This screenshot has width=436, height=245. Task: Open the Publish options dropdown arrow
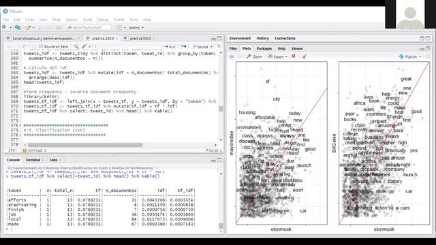[420, 56]
